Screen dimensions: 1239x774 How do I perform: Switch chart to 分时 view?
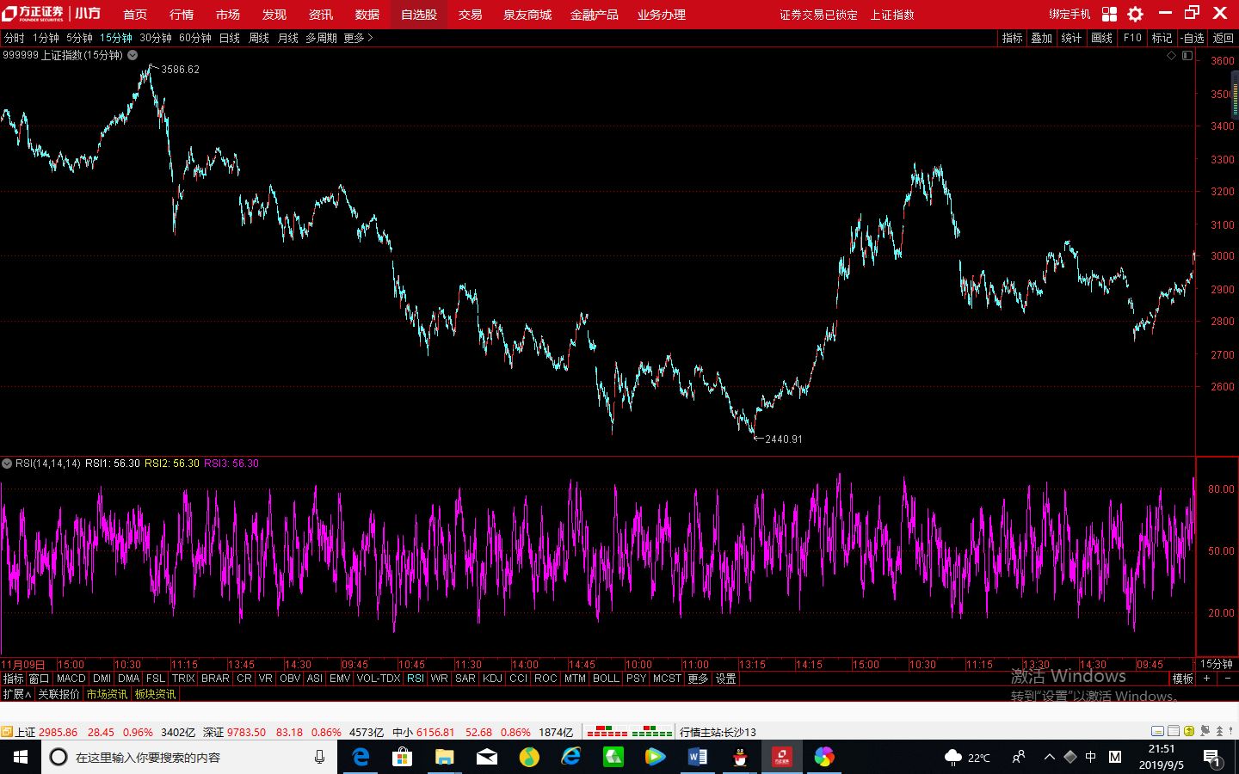pyautogui.click(x=15, y=38)
